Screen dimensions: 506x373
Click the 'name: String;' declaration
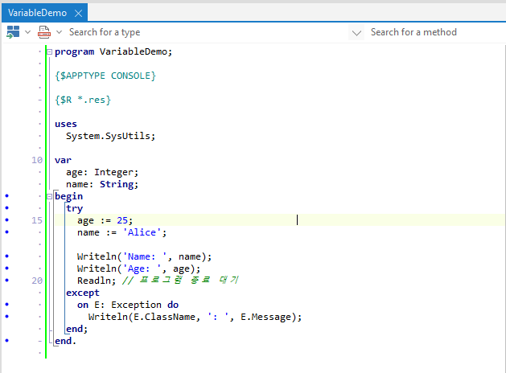pyautogui.click(x=102, y=184)
